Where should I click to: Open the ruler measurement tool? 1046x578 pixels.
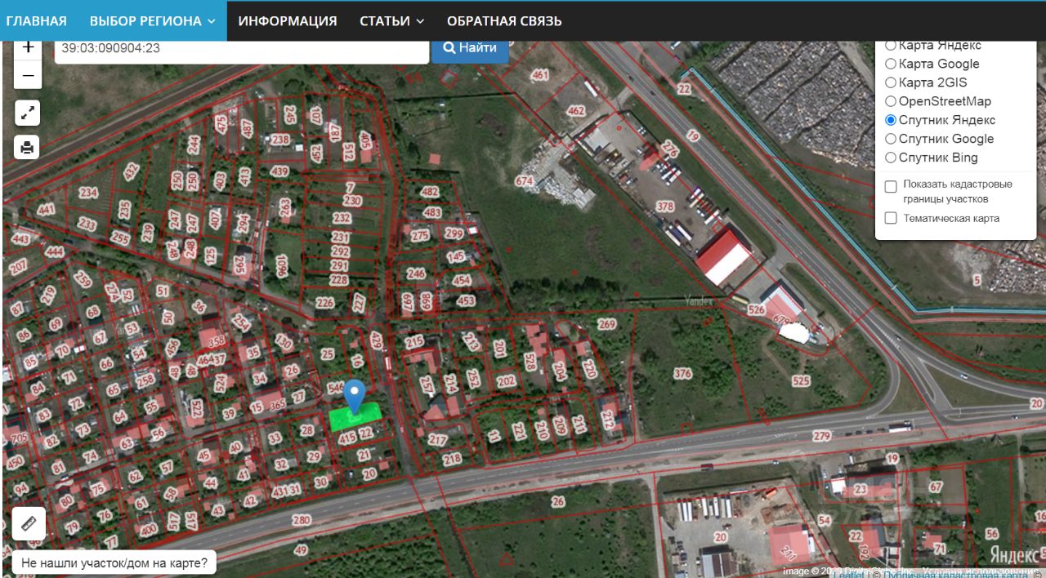click(x=29, y=523)
